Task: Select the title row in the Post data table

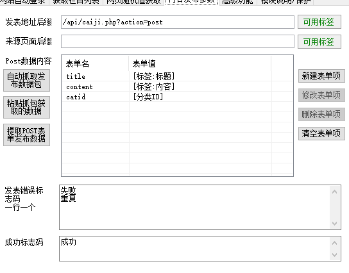Action: point(178,76)
